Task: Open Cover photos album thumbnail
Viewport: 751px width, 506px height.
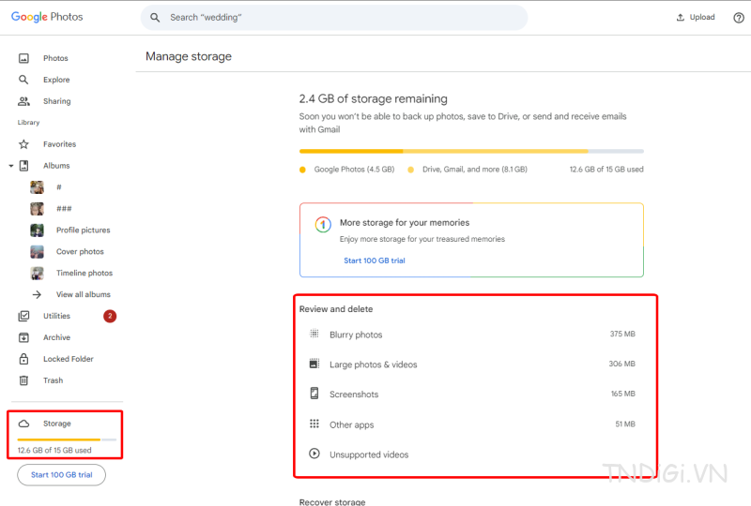Action: [x=37, y=251]
